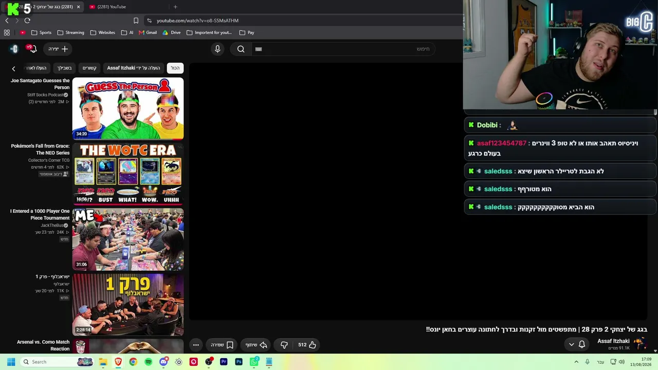This screenshot has width=658, height=370.
Task: Open Discord from the taskbar
Action: pyautogui.click(x=163, y=362)
